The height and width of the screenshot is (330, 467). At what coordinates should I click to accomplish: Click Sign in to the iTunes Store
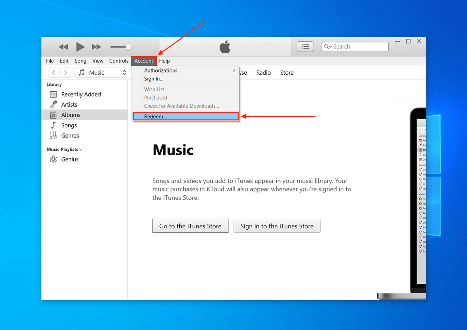pos(277,226)
